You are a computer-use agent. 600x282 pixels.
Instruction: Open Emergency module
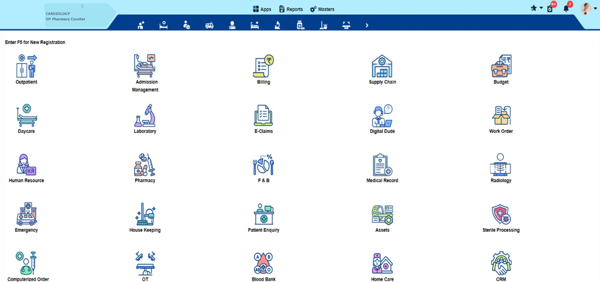tap(26, 217)
